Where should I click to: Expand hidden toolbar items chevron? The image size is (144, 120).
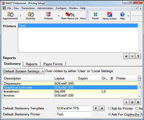point(87,12)
